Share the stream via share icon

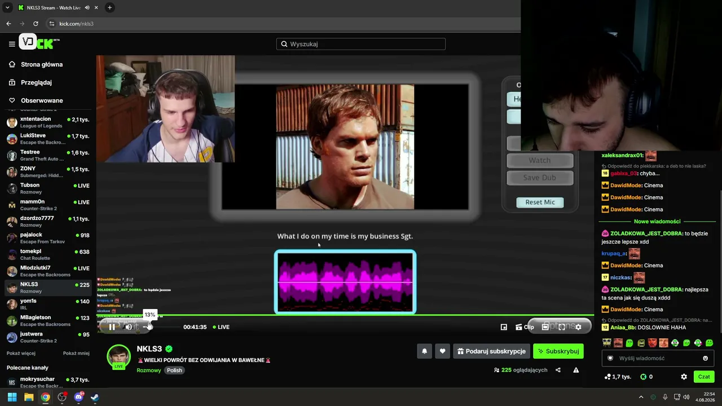pos(558,370)
